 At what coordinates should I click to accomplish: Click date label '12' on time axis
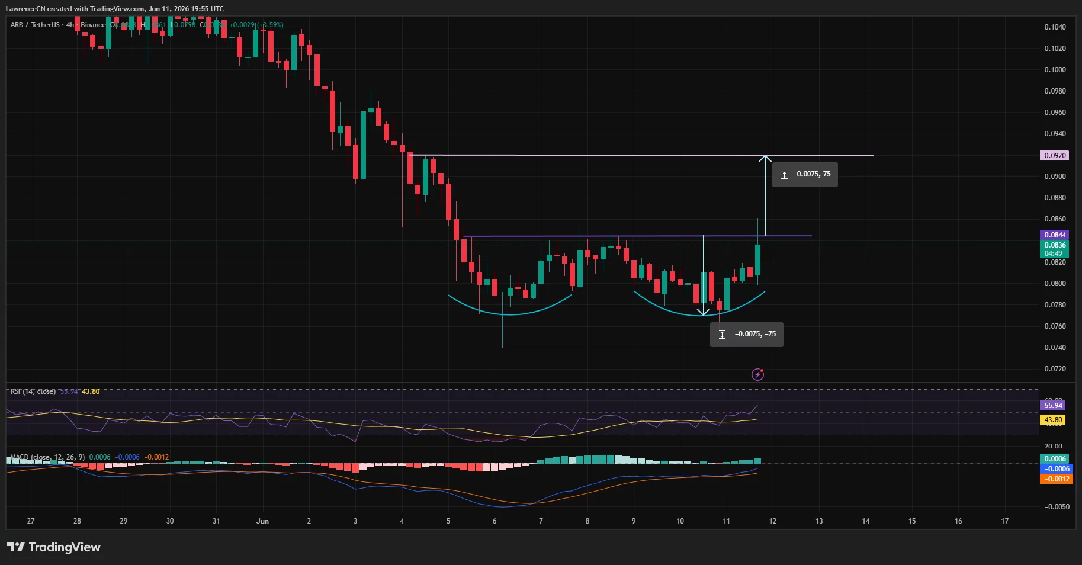[x=773, y=521]
